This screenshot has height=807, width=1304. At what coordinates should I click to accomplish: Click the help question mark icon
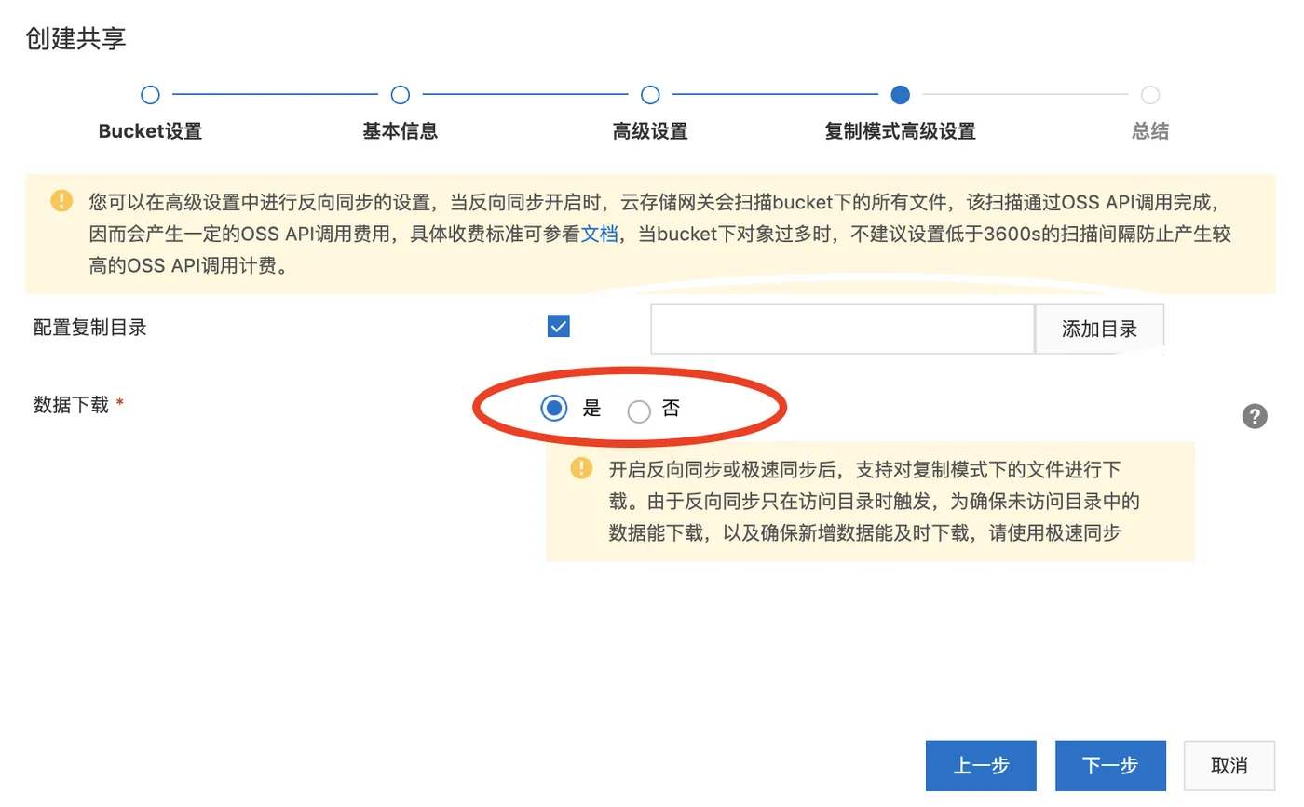click(x=1255, y=416)
